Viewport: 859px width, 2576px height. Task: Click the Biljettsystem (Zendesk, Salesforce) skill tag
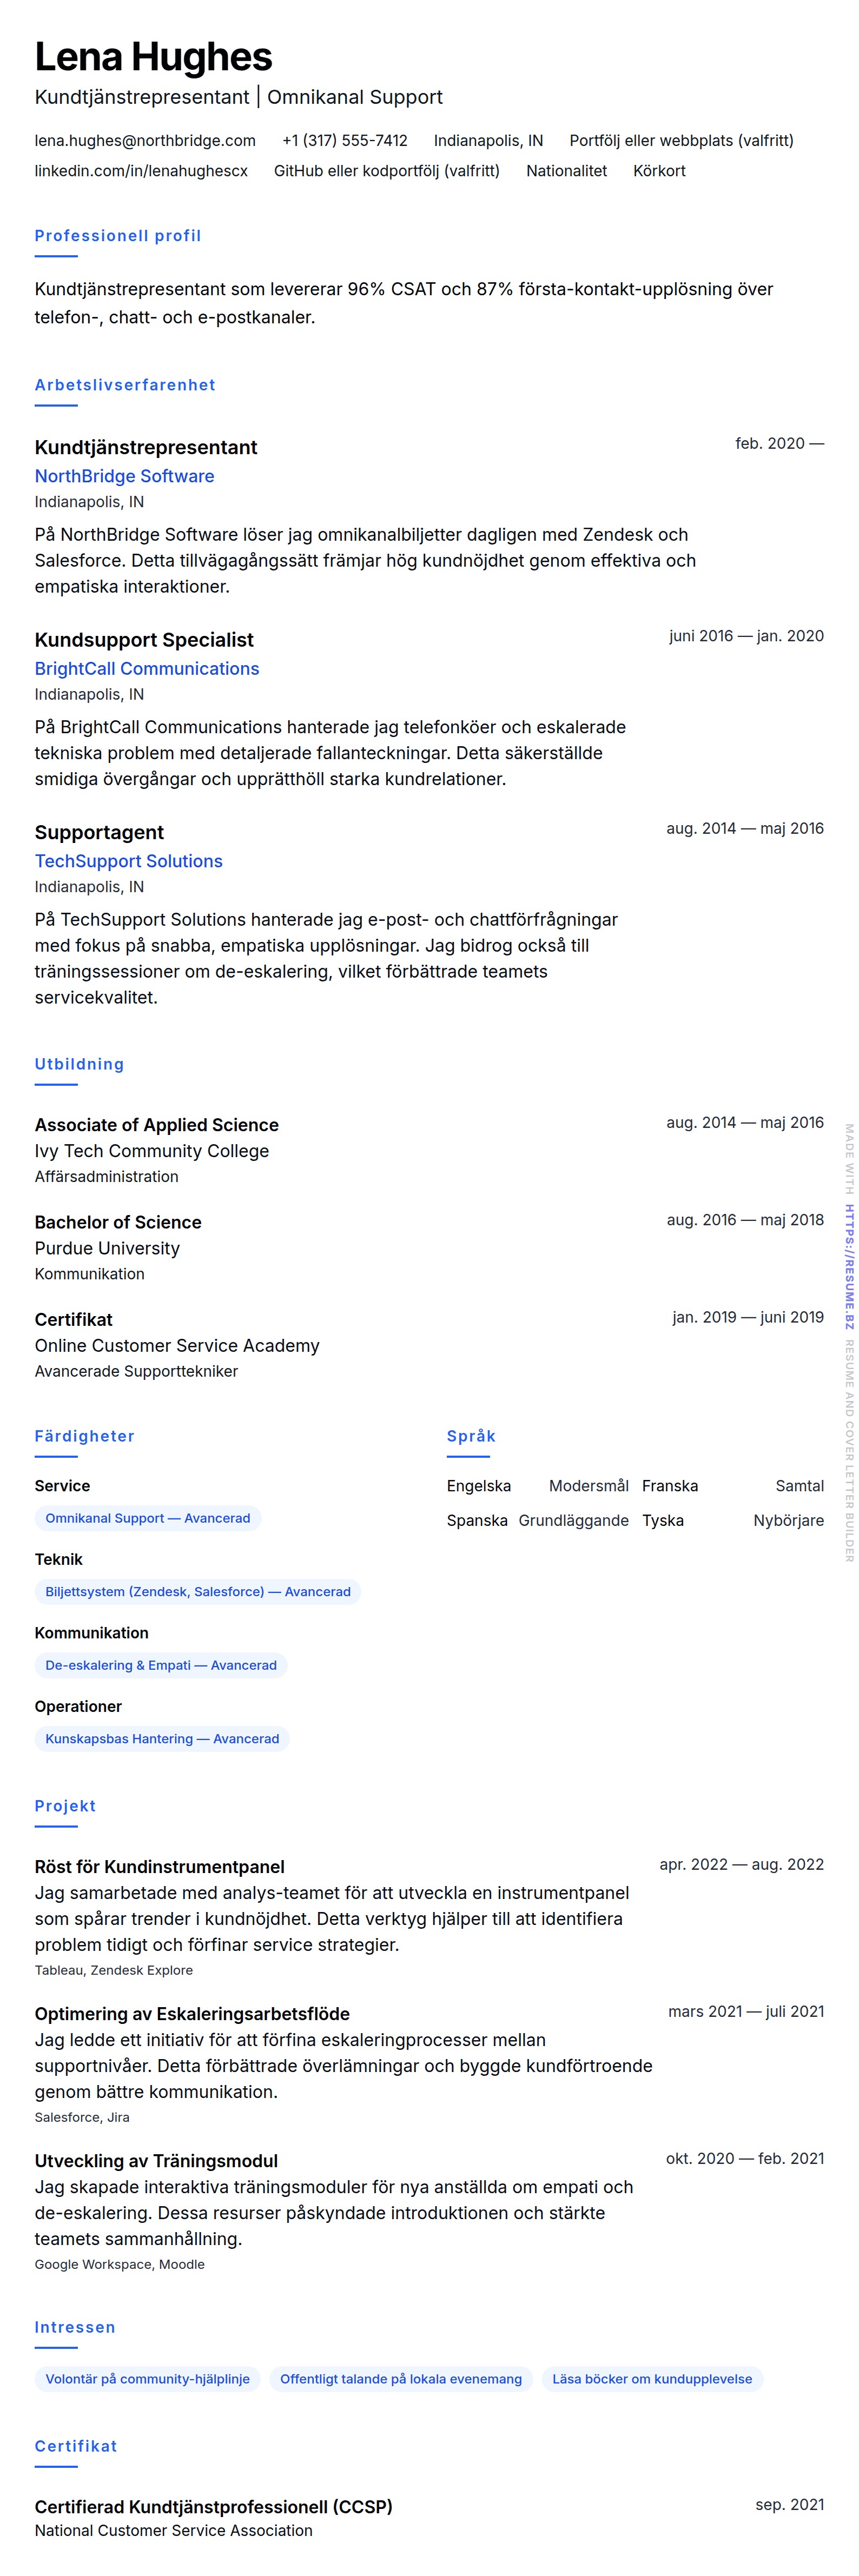point(198,1592)
